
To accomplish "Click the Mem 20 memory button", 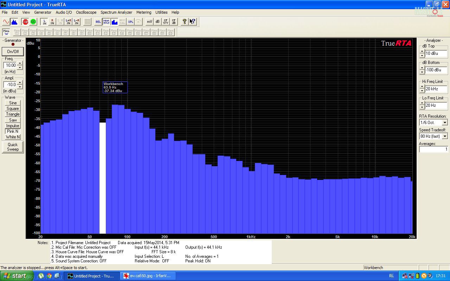I will (171, 32).
